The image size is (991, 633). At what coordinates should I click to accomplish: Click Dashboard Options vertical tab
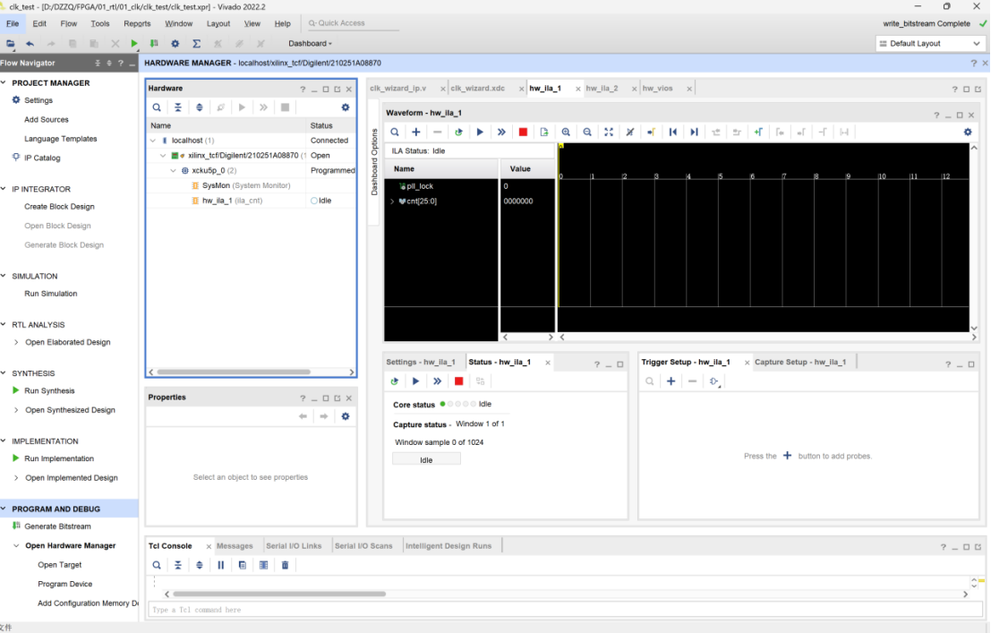coord(374,162)
